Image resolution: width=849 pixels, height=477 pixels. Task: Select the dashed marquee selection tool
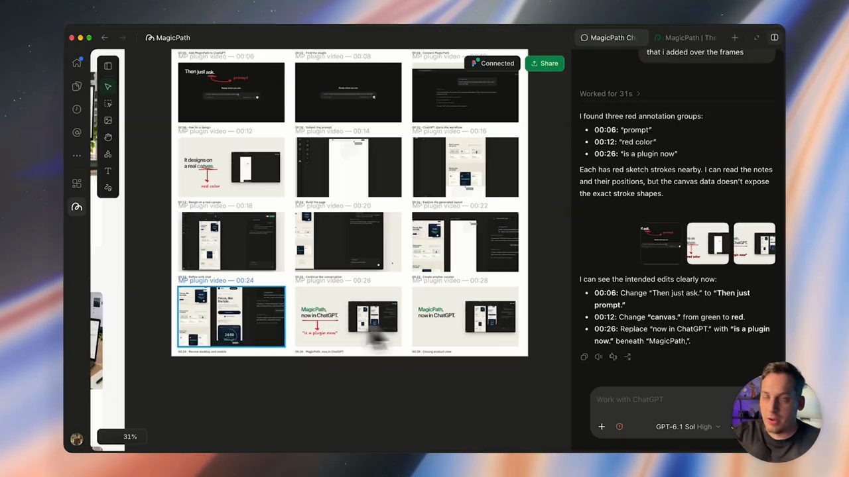point(108,103)
